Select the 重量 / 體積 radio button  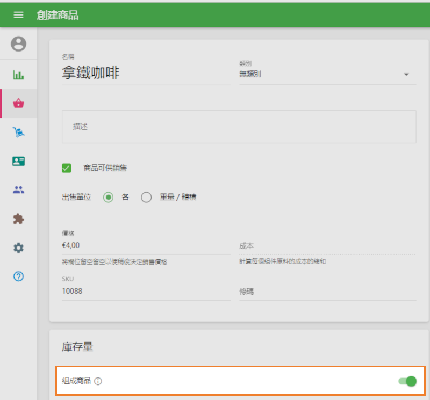[146, 198]
